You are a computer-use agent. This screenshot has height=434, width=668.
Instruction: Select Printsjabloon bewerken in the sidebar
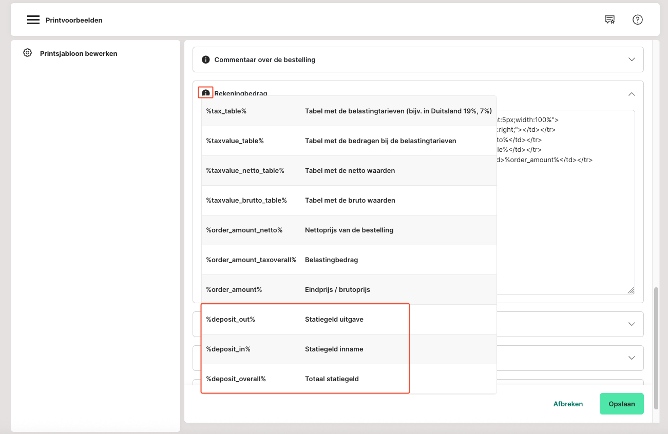click(x=79, y=53)
